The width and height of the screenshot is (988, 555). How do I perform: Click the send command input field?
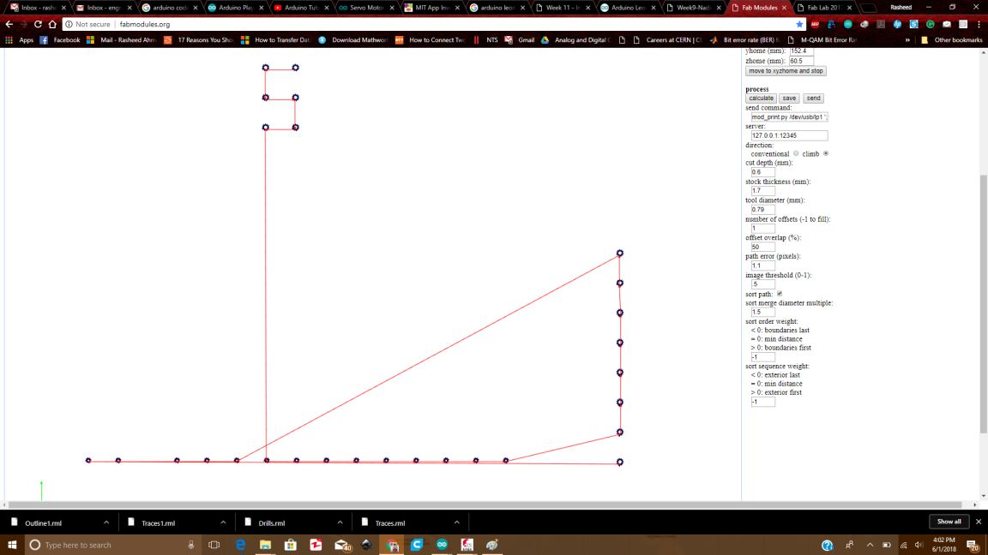[789, 117]
